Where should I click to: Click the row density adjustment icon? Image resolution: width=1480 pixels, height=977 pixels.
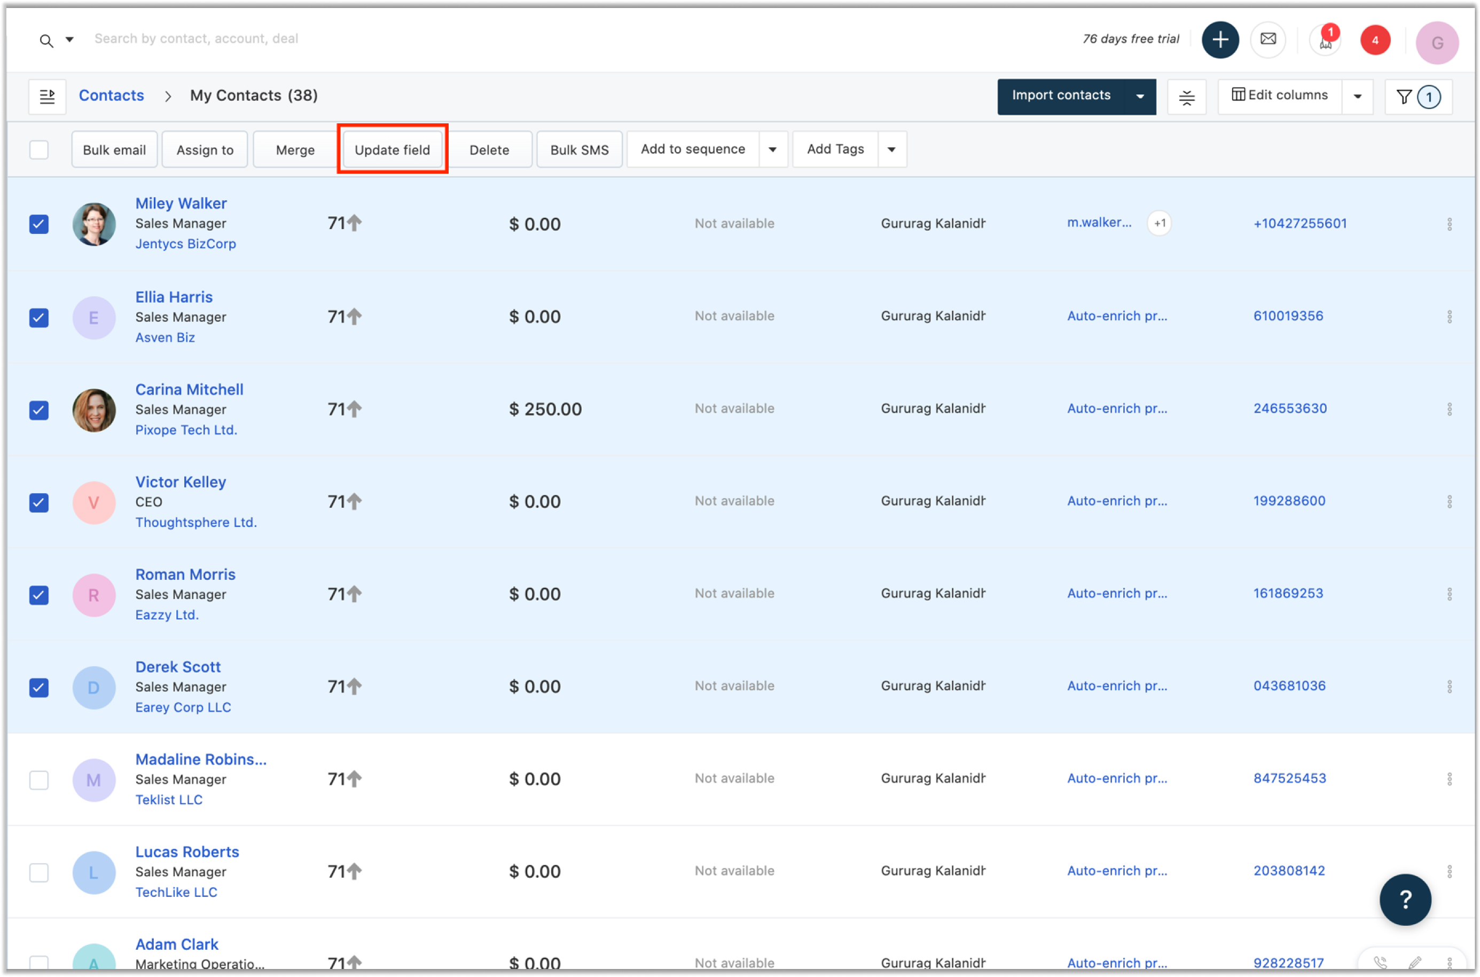tap(1186, 97)
